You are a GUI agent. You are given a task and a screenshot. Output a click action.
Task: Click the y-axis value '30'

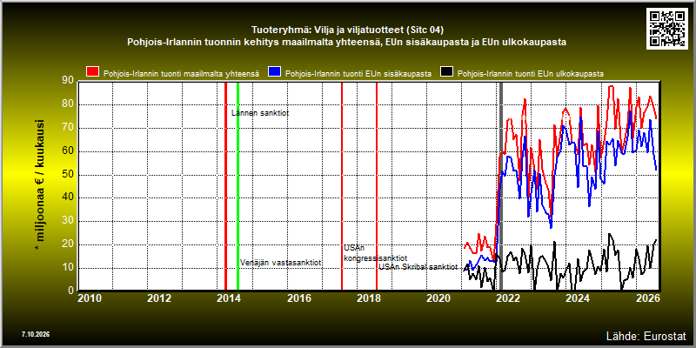pyautogui.click(x=68, y=221)
